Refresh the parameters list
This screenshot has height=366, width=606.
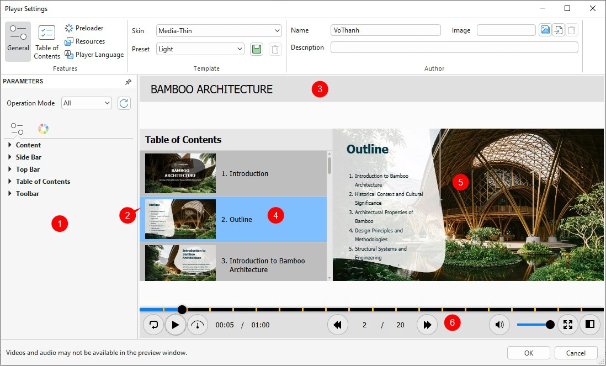pos(124,103)
